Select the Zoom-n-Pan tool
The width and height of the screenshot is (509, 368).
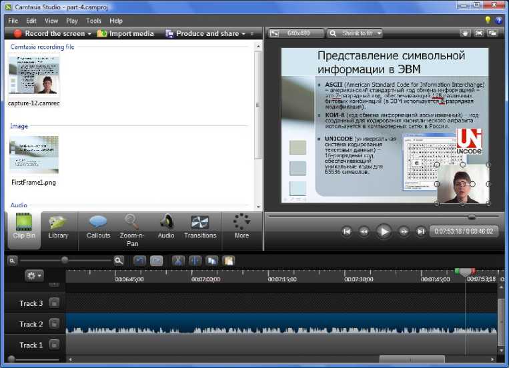(131, 226)
